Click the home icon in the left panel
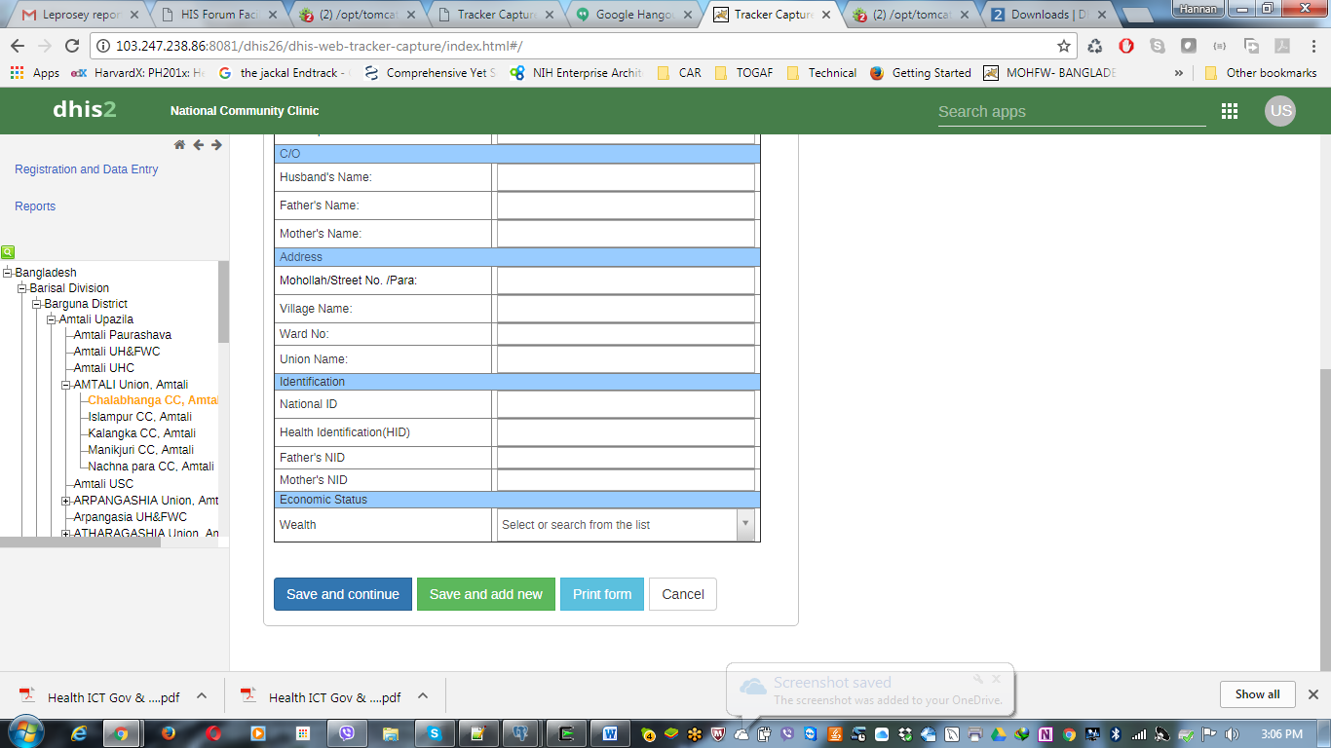This screenshot has height=748, width=1331. pyautogui.click(x=179, y=145)
